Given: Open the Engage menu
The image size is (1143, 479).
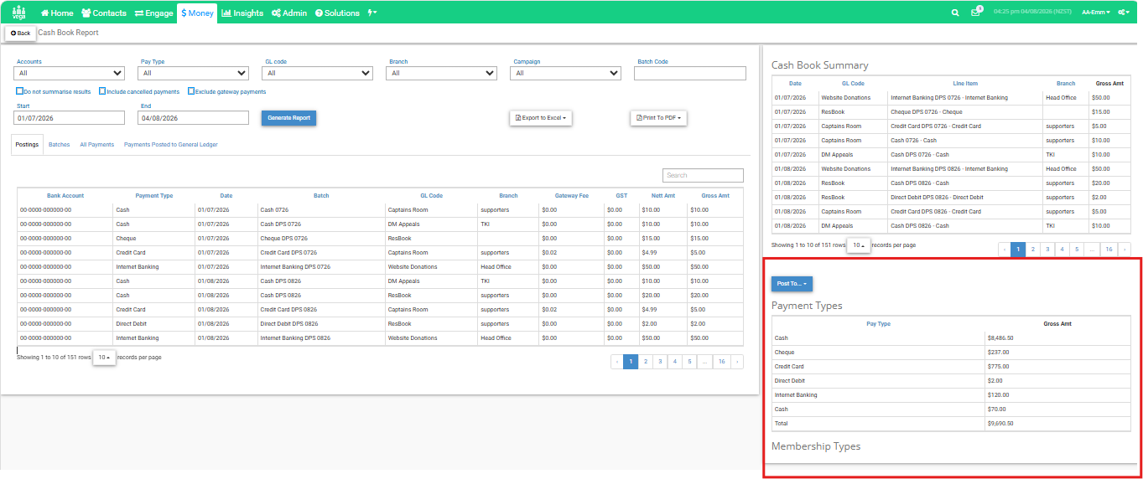Looking at the screenshot, I should [x=153, y=13].
